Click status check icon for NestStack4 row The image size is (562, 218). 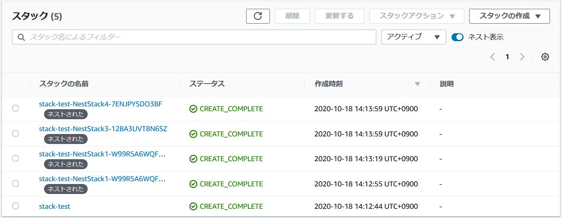[x=193, y=109]
